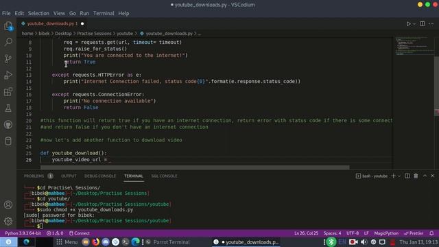Change the LF end-of-line sequence
This screenshot has height=247, width=439.
pyautogui.click(x=366, y=233)
